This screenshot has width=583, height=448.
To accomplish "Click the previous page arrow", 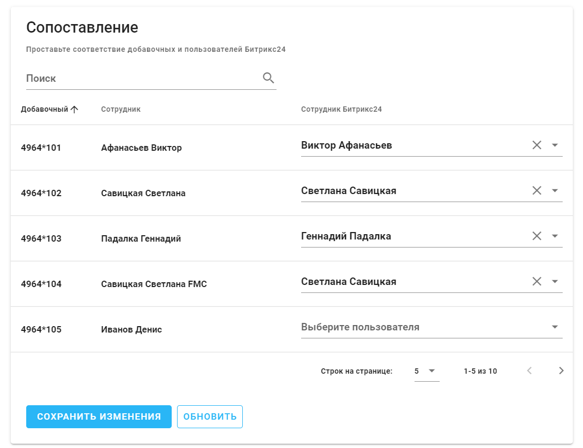I will click(530, 370).
